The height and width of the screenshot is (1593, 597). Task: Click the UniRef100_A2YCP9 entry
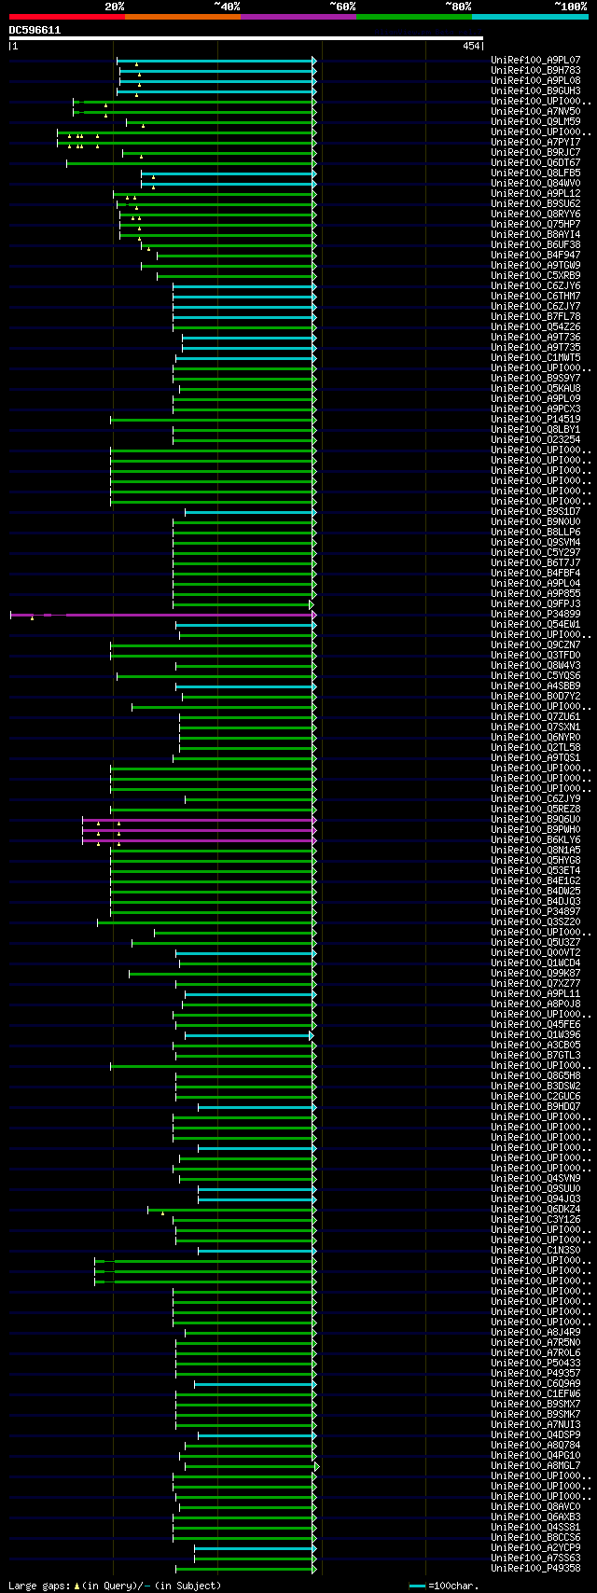point(535,1548)
